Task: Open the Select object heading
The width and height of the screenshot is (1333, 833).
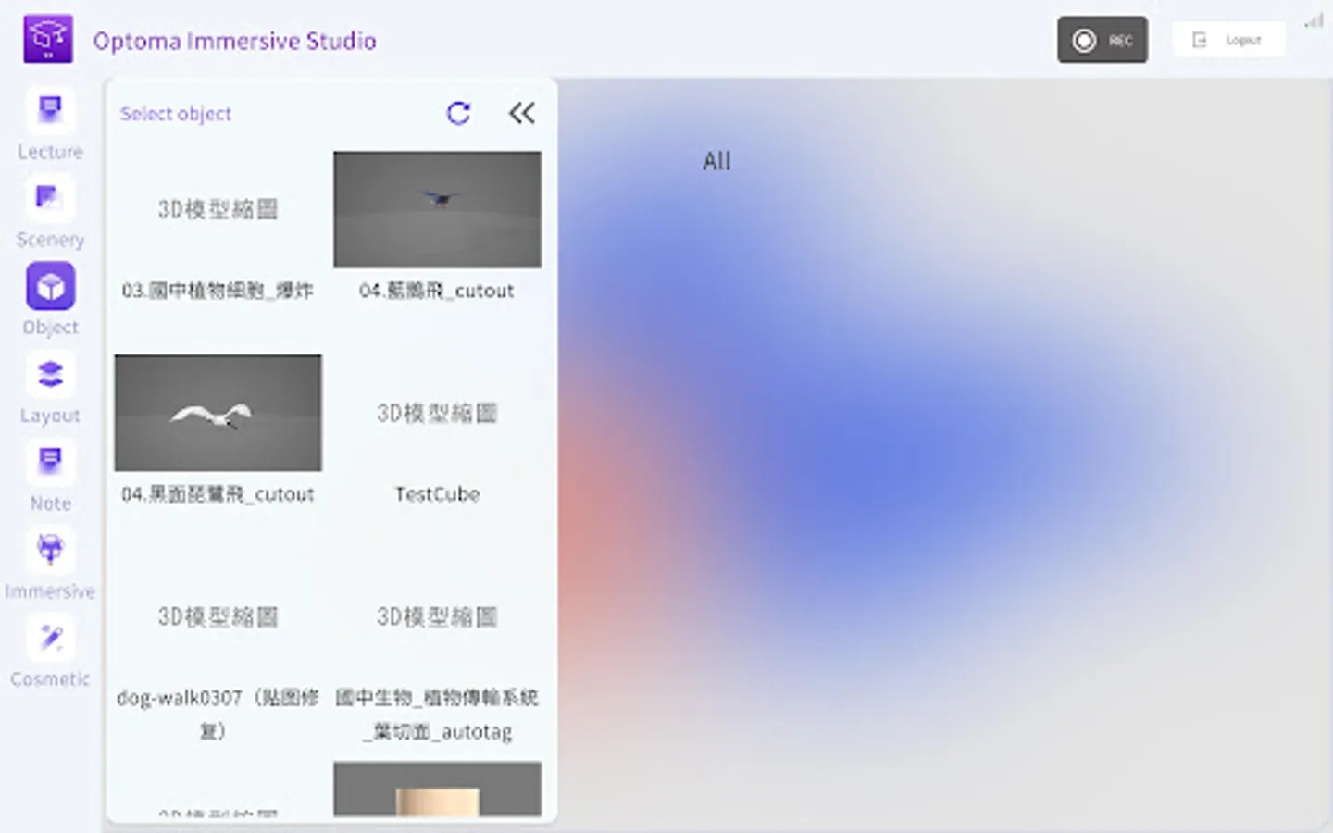Action: coord(176,113)
